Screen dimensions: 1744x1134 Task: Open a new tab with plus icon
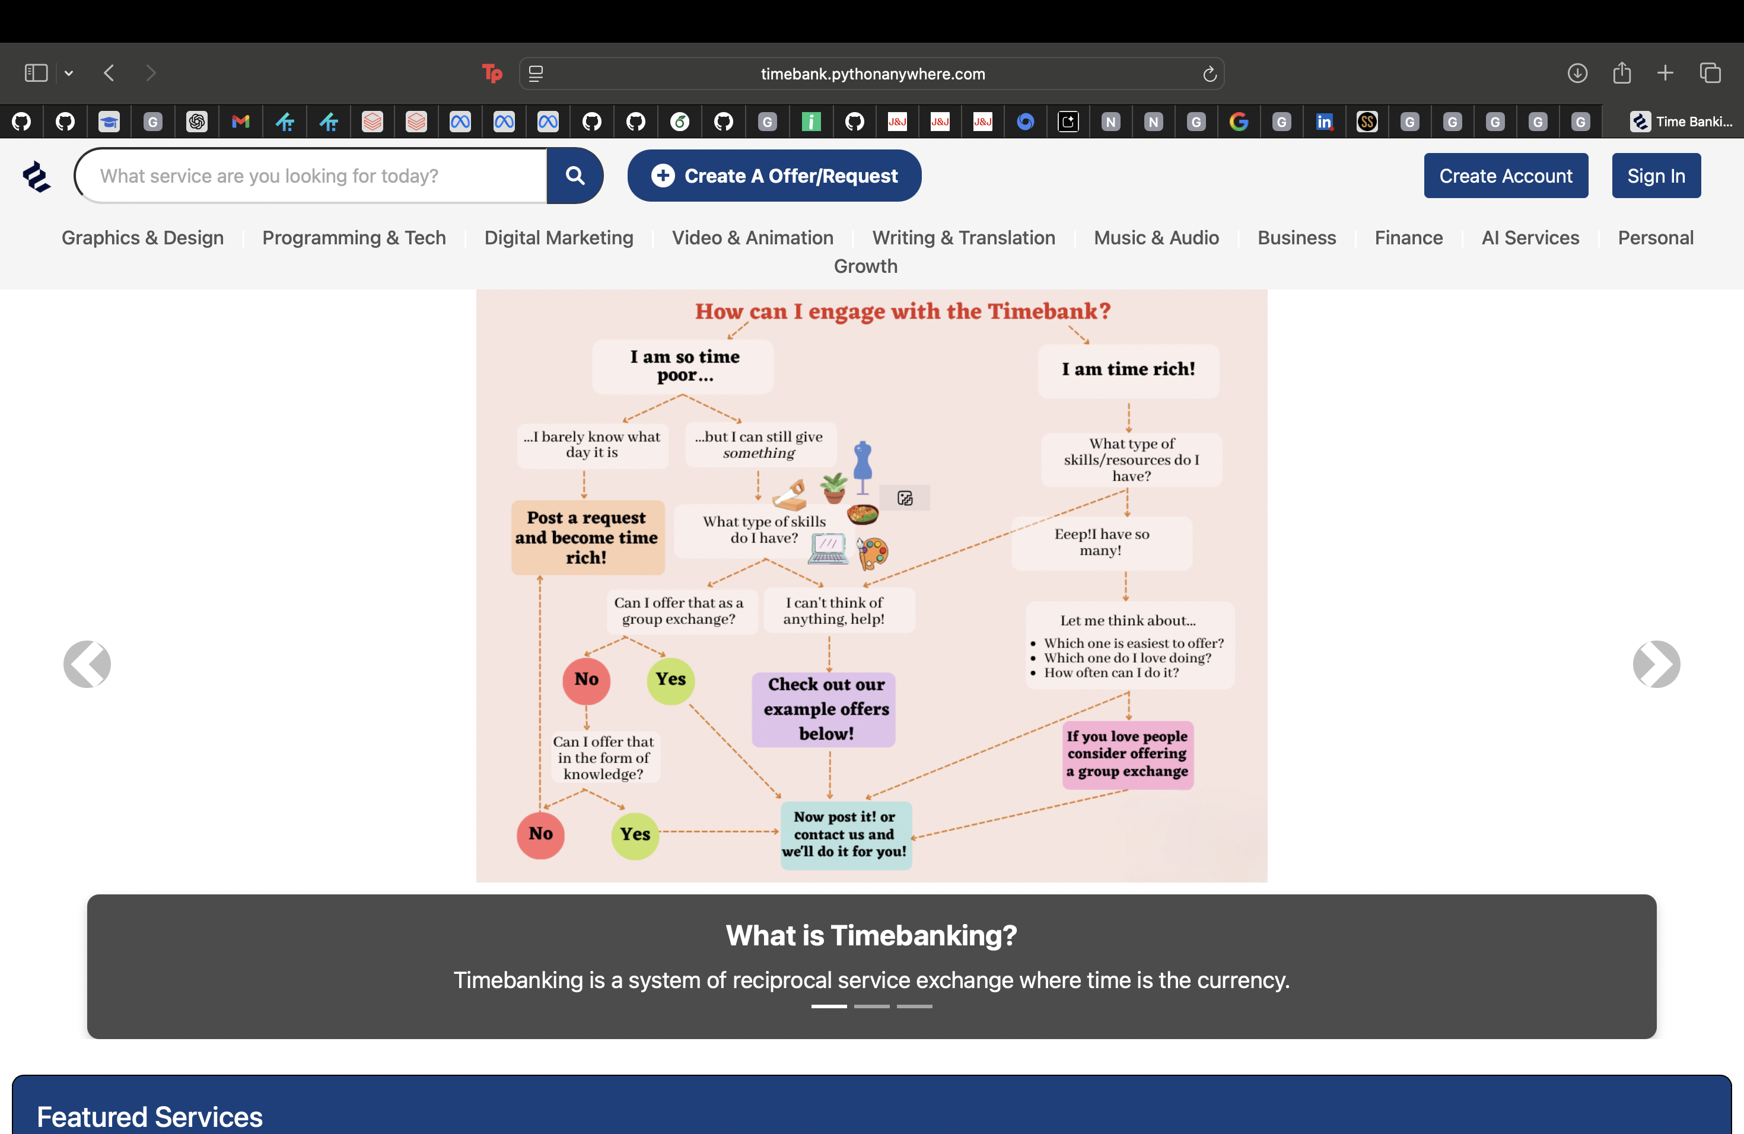(x=1665, y=74)
